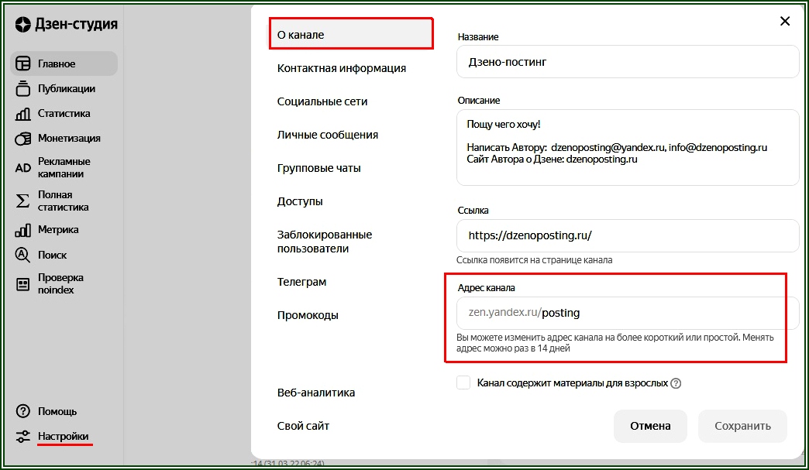
Task: Click the Главное sidebar icon
Action: coord(22,63)
